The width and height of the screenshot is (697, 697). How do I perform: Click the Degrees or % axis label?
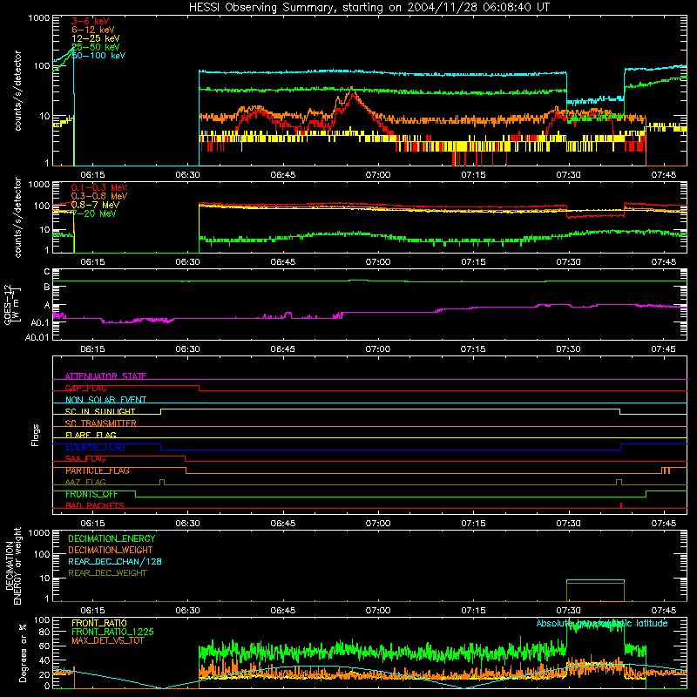click(x=24, y=653)
